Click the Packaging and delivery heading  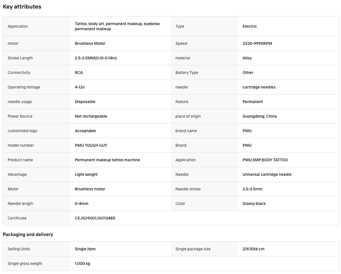pyautogui.click(x=28, y=234)
